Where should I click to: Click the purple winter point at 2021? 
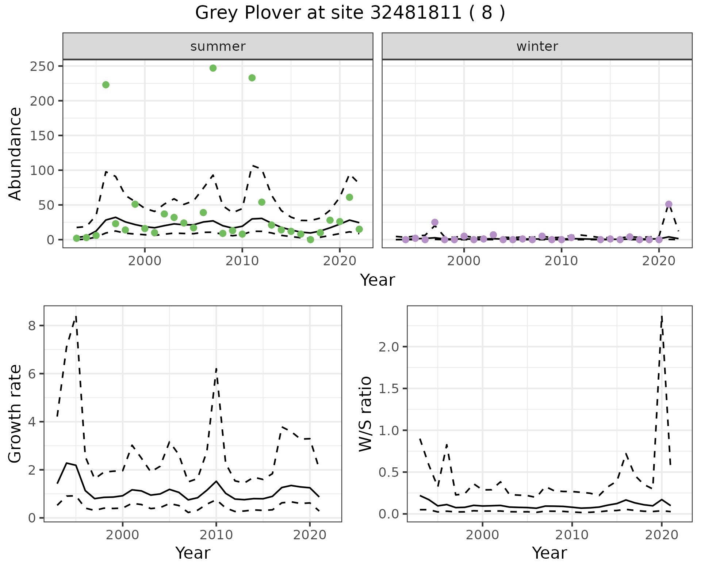pyautogui.click(x=669, y=204)
